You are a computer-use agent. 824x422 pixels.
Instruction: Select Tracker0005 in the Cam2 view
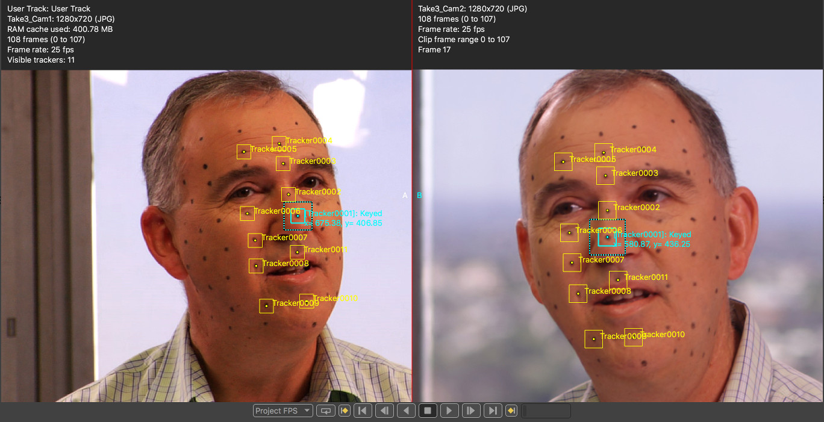click(563, 161)
